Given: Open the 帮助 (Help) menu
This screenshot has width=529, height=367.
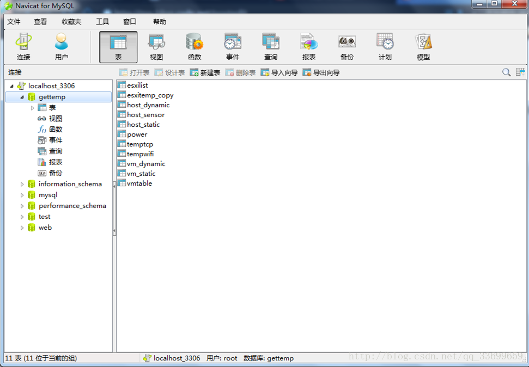Looking at the screenshot, I should click(159, 21).
